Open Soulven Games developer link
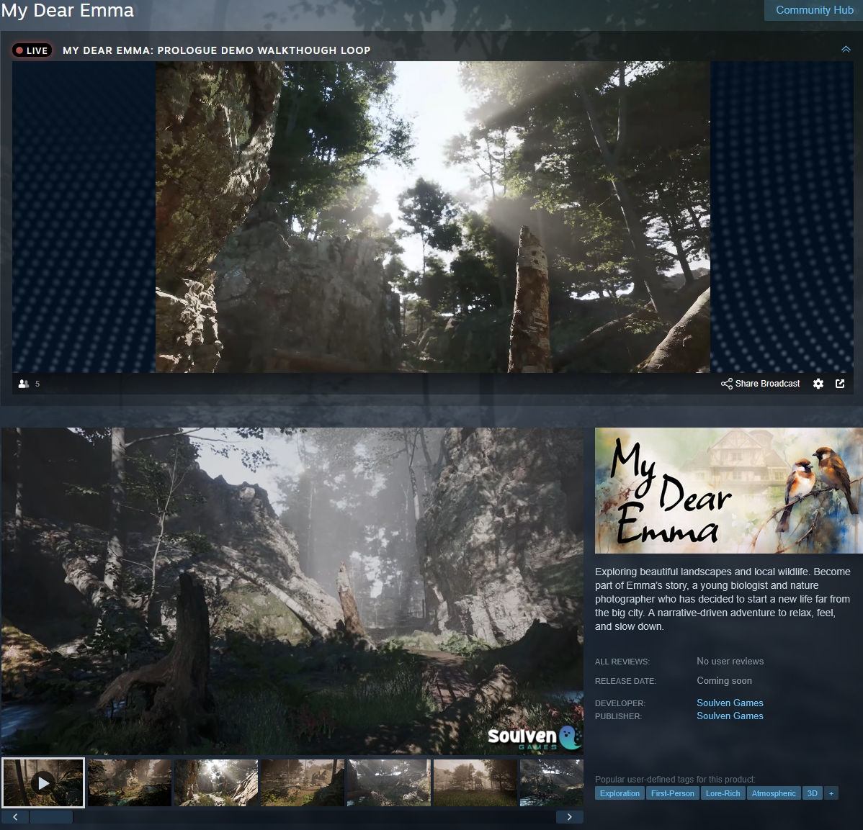The image size is (863, 830). click(730, 703)
